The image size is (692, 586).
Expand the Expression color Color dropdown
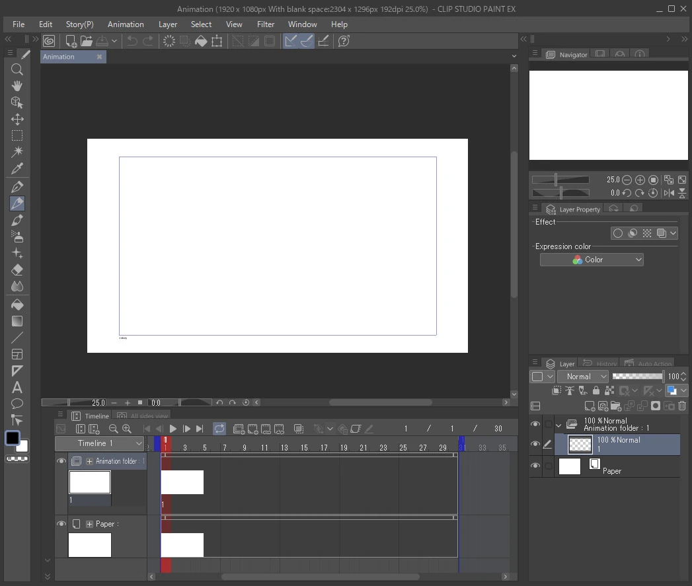[592, 260]
